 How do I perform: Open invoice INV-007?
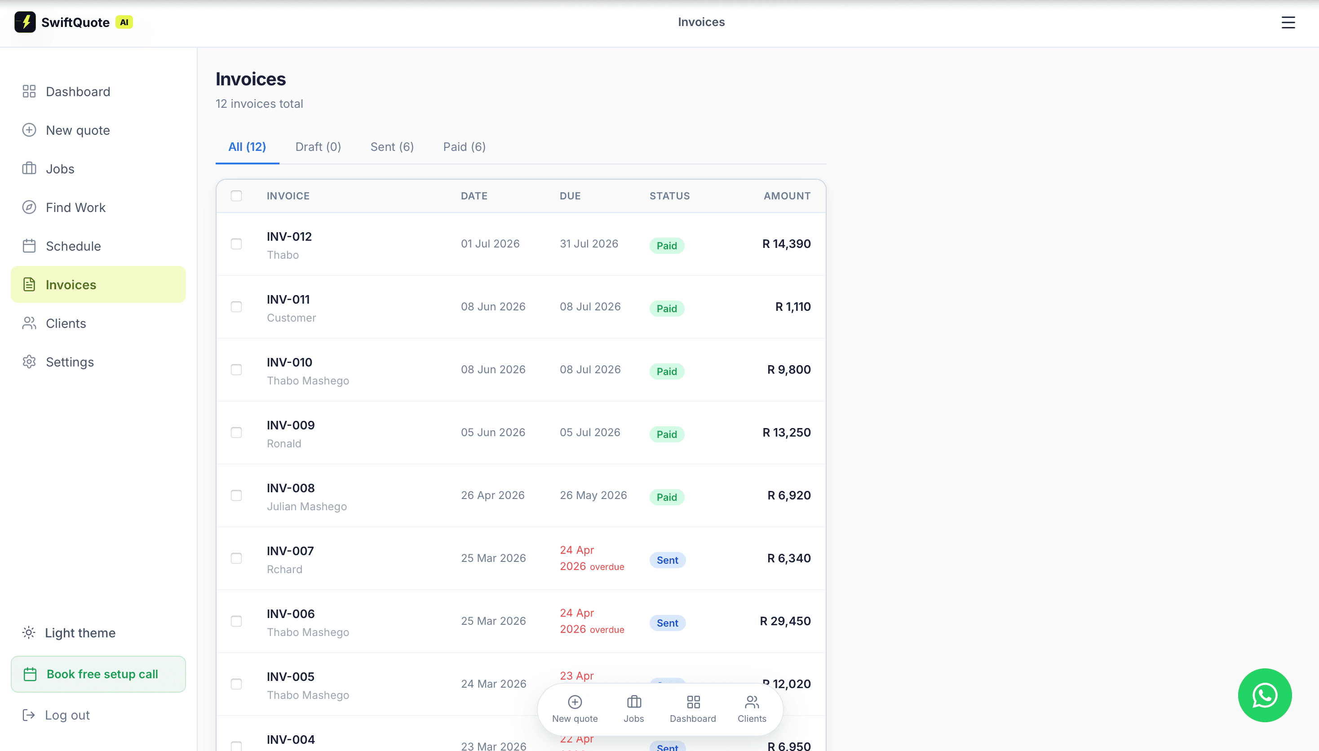290,551
